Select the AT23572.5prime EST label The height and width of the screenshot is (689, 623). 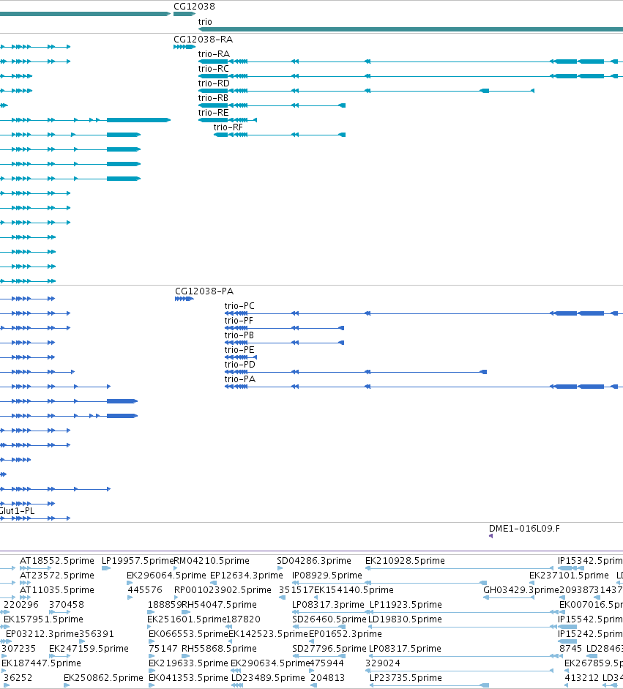pyautogui.click(x=56, y=576)
